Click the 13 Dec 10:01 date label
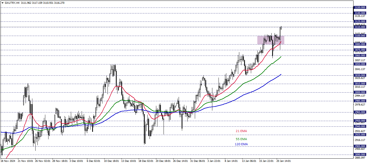This screenshot has height=164, width=367. click(x=129, y=161)
